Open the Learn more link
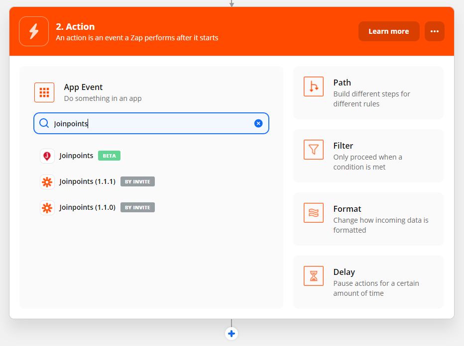This screenshot has width=464, height=346. tap(388, 31)
